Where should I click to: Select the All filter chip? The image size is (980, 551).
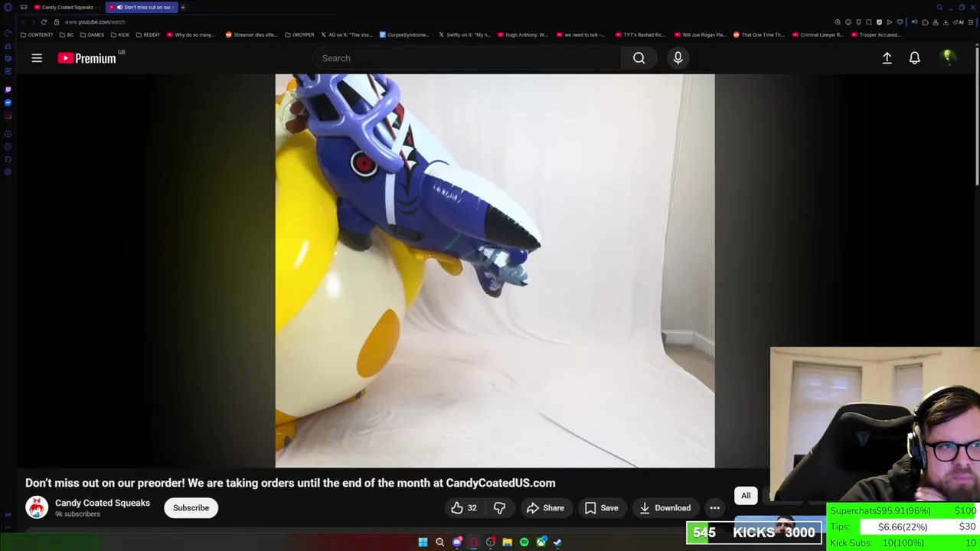[x=746, y=495]
